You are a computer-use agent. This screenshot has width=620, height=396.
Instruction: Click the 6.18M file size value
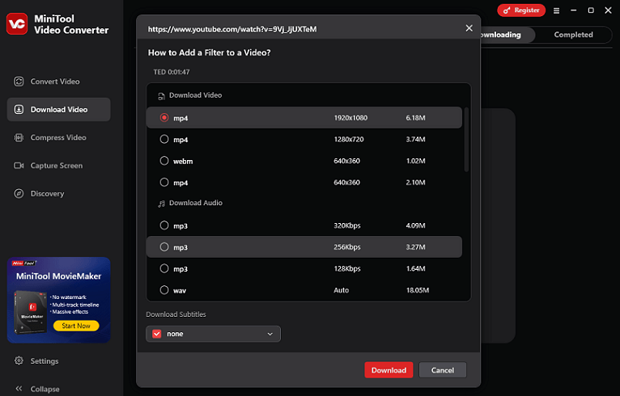415,118
